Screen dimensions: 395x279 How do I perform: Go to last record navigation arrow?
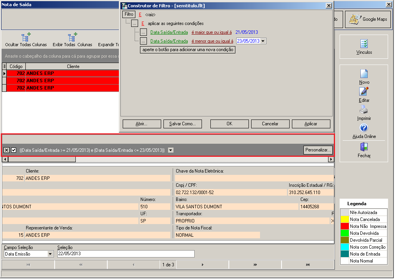coord(308,265)
